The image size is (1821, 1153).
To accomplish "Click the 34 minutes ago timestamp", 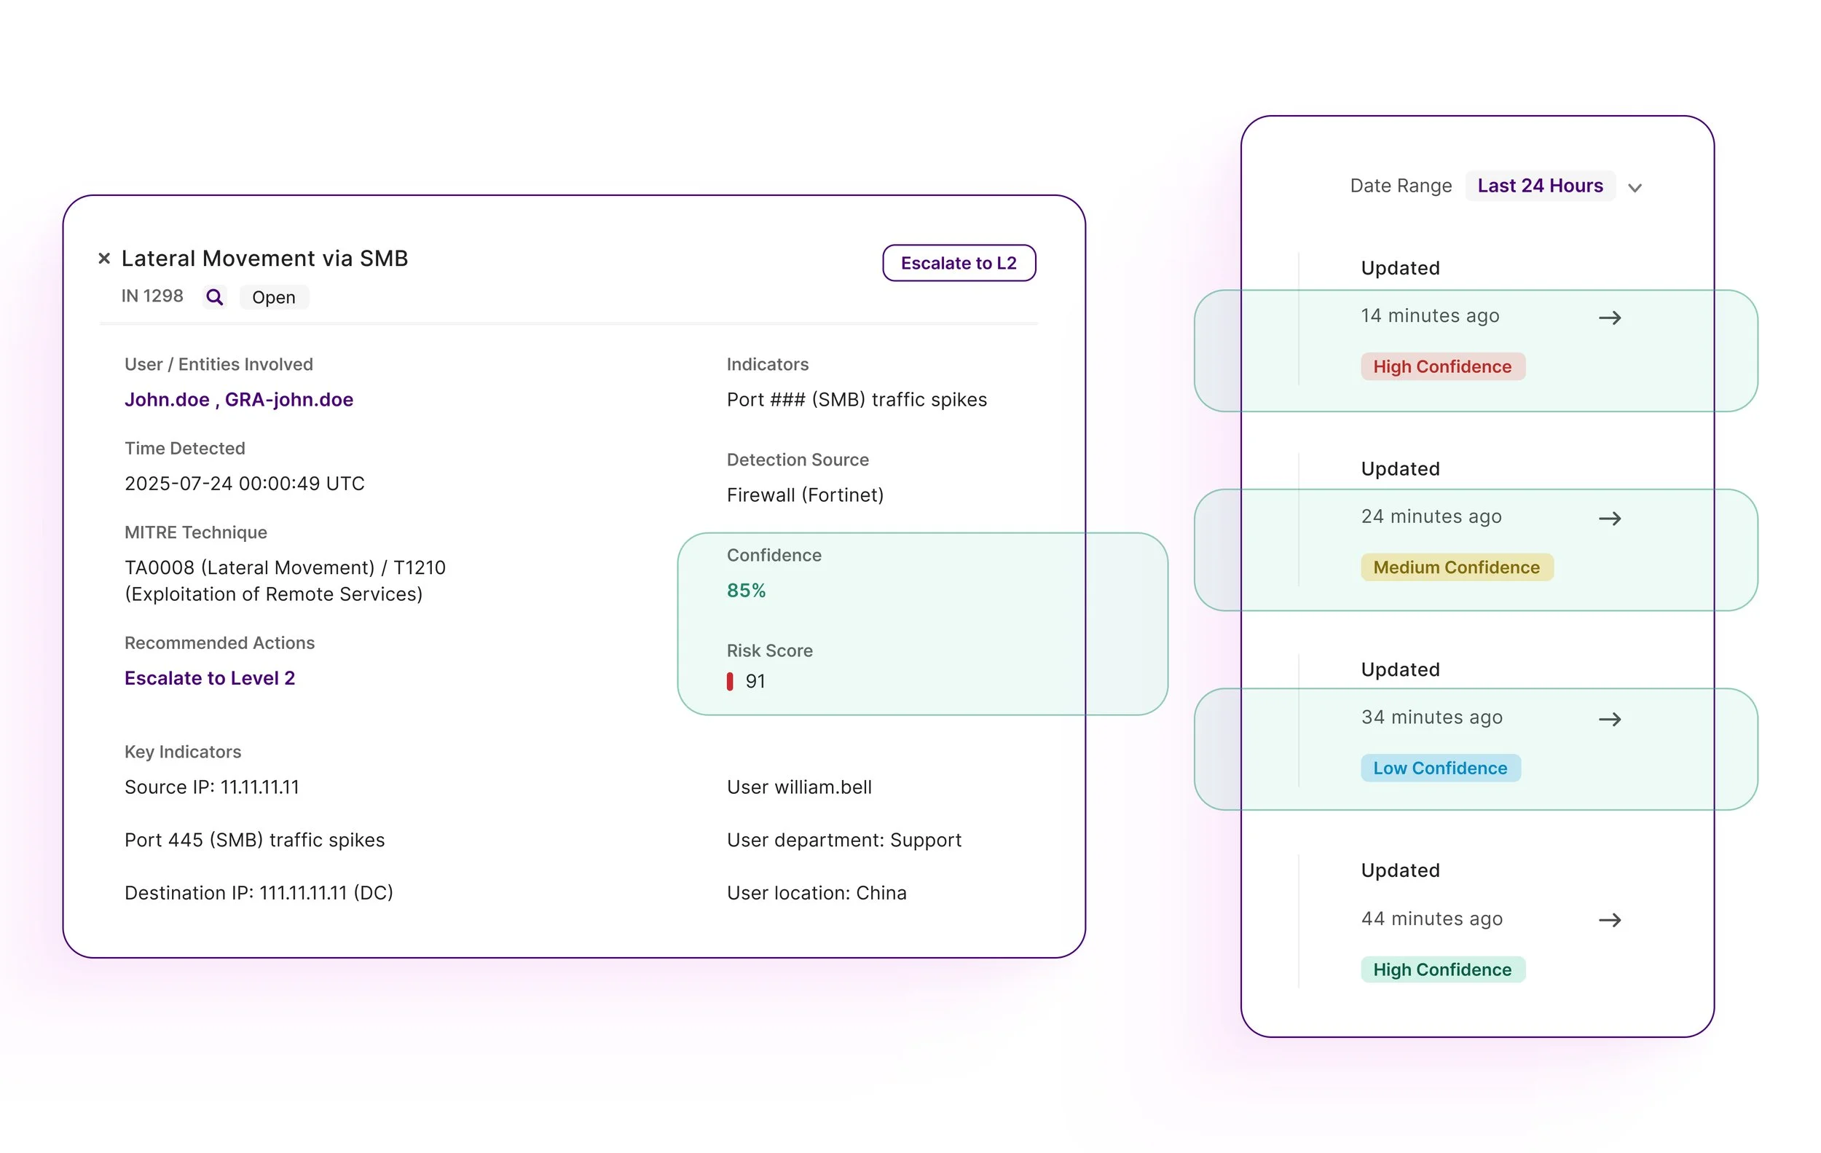I will click(1432, 717).
